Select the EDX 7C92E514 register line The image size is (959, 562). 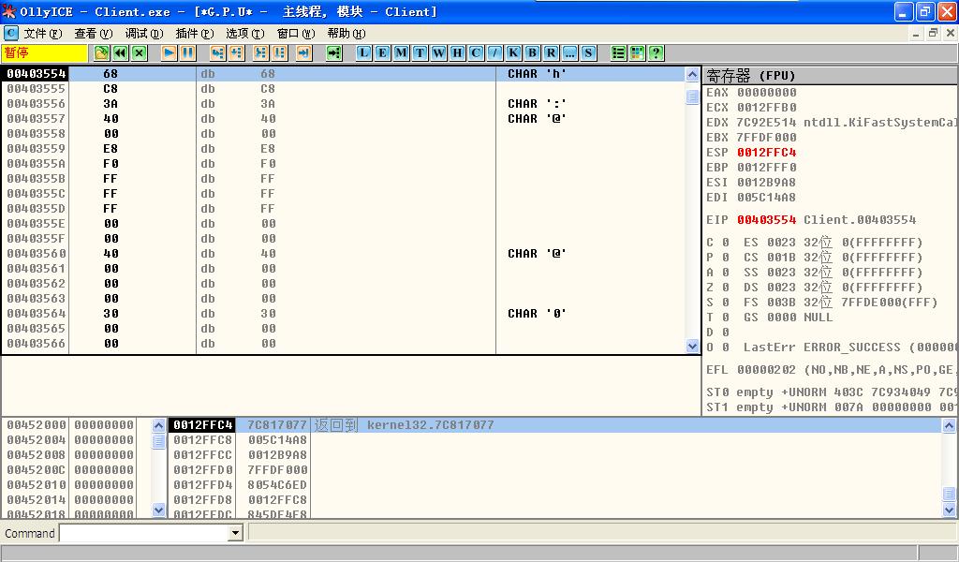pos(832,123)
